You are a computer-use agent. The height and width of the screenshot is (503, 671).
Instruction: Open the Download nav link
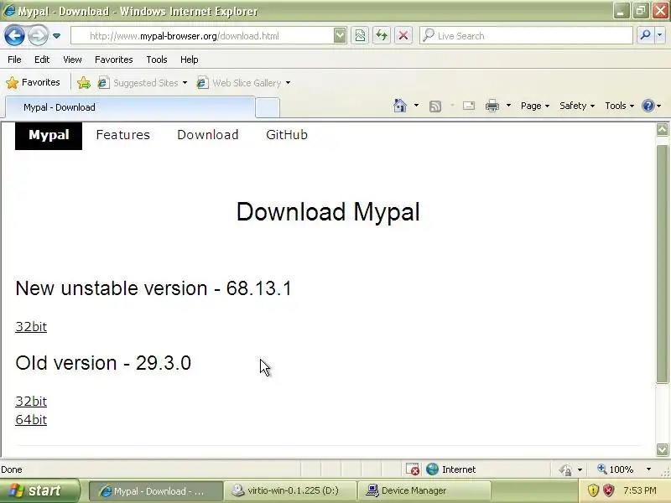point(208,135)
